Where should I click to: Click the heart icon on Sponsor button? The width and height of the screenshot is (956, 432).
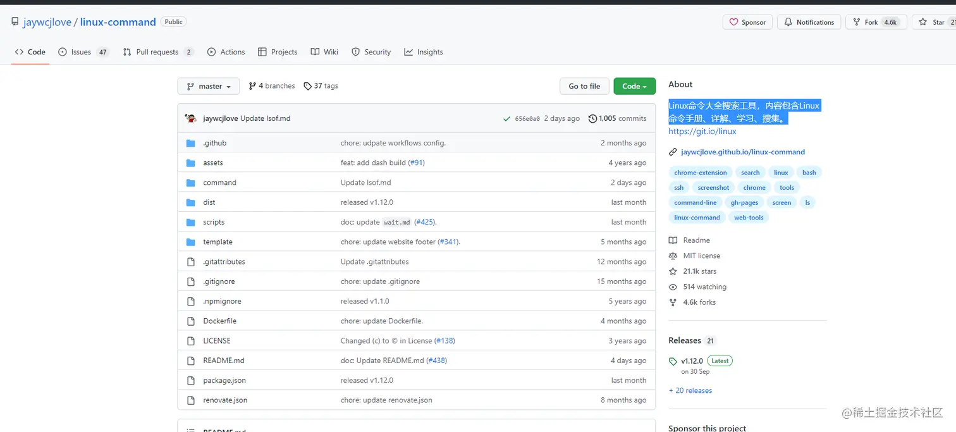[x=733, y=22]
